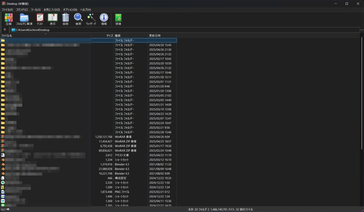Select the PNG file icon sized 1,873,448
The width and height of the screenshot is (364, 212).
click(x=3, y=192)
